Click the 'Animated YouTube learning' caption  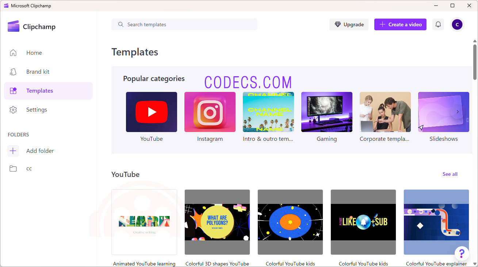pyautogui.click(x=144, y=264)
